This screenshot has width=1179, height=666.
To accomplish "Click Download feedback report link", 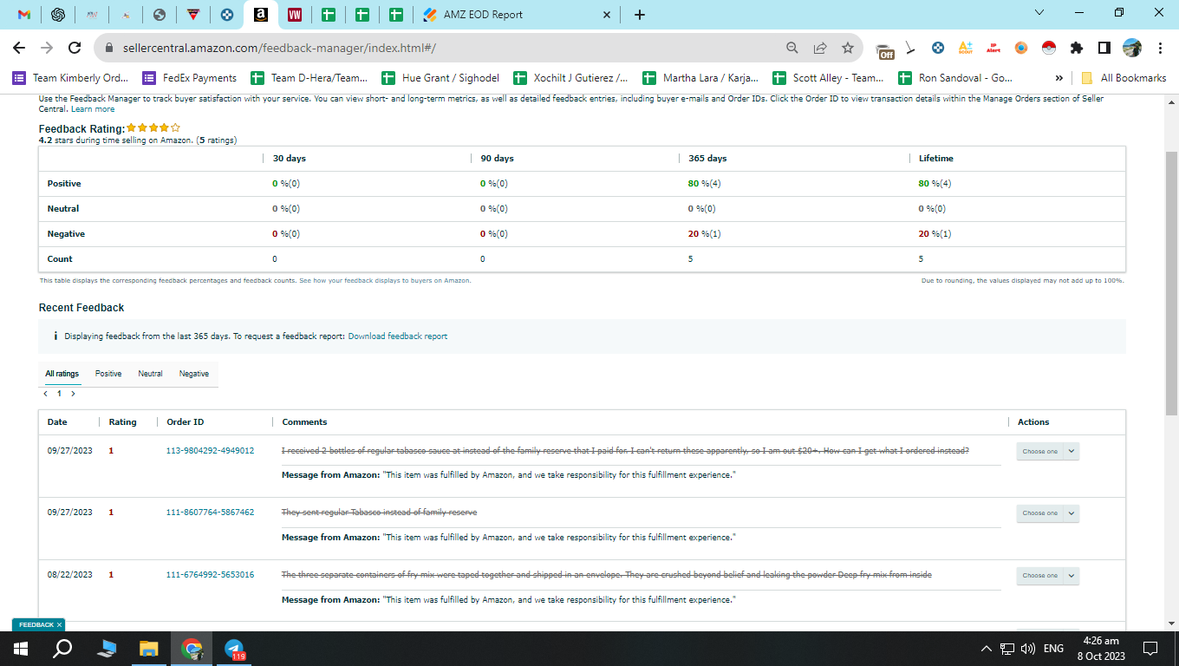I will [x=398, y=336].
